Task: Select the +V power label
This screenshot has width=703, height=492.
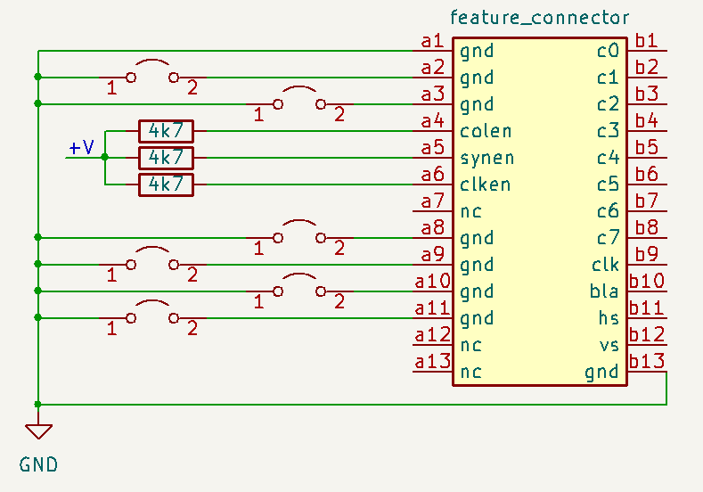Action: [x=81, y=147]
